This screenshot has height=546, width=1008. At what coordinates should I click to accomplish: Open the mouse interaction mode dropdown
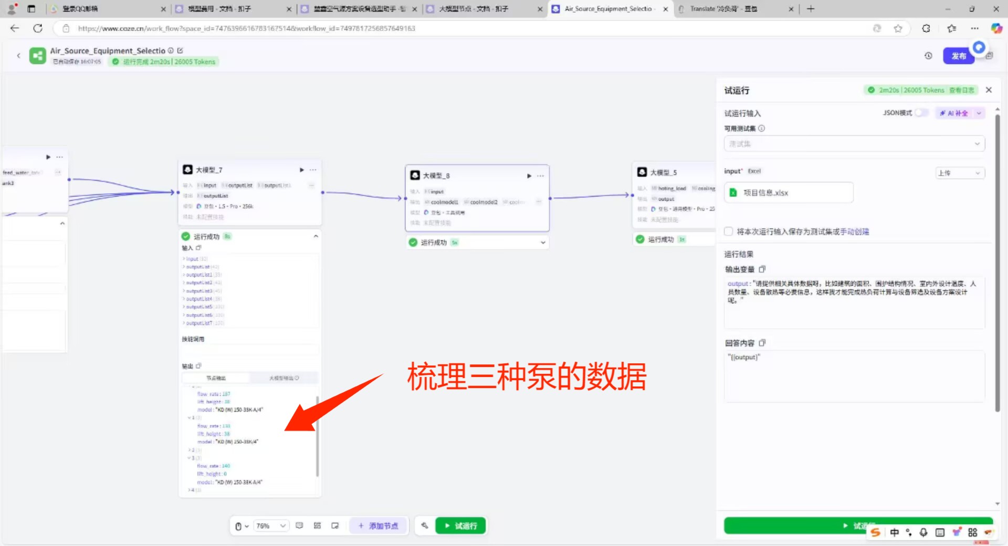tap(241, 526)
